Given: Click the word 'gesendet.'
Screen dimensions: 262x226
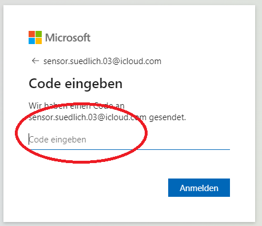Looking at the screenshot, I should [167, 117].
